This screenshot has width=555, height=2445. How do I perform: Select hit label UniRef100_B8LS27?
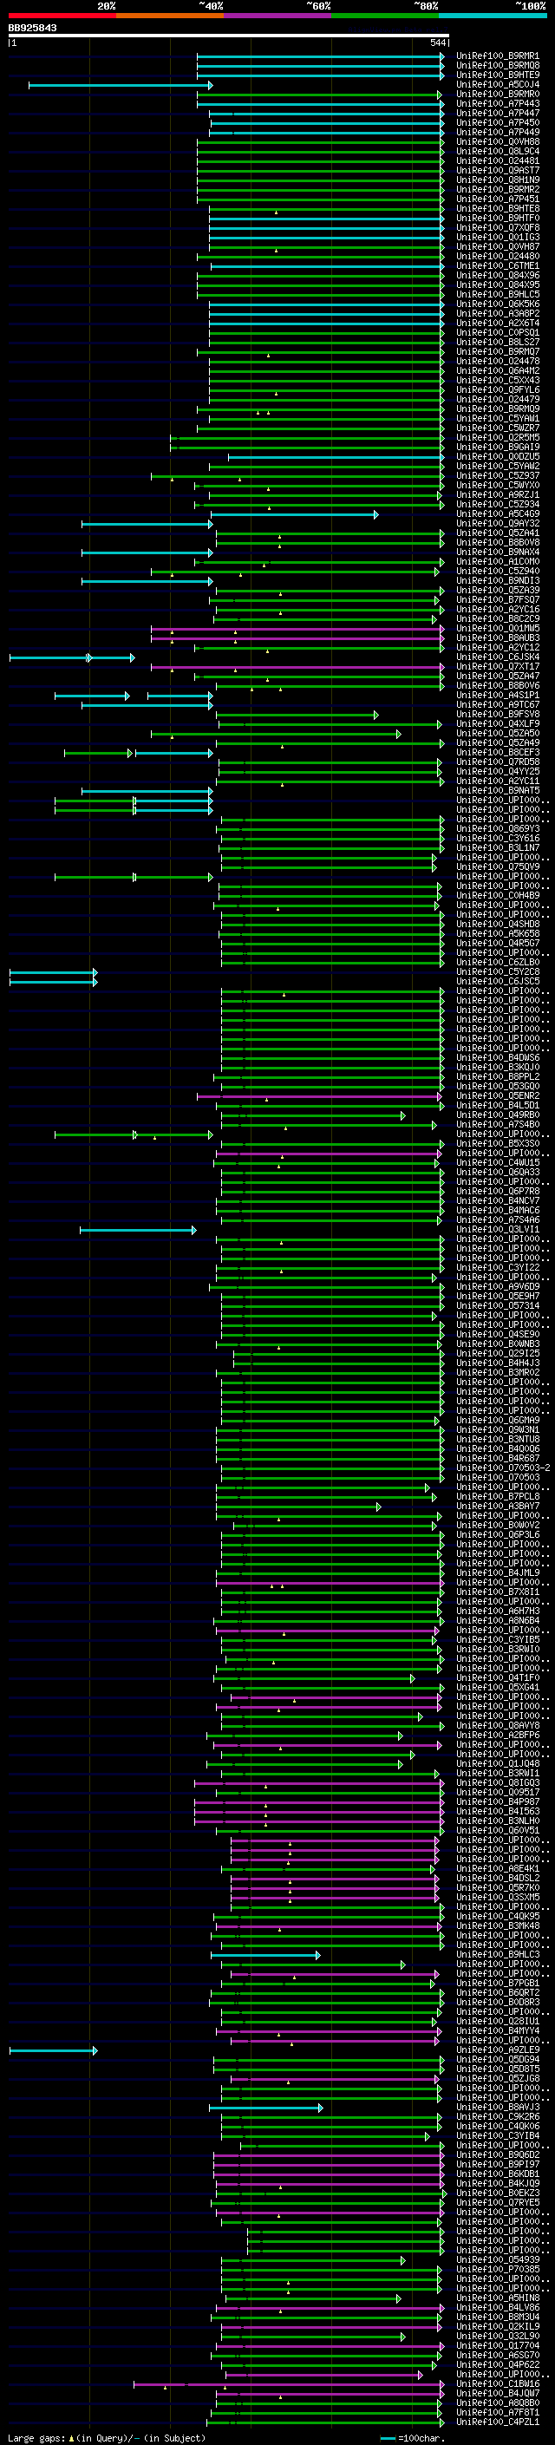pos(497,342)
